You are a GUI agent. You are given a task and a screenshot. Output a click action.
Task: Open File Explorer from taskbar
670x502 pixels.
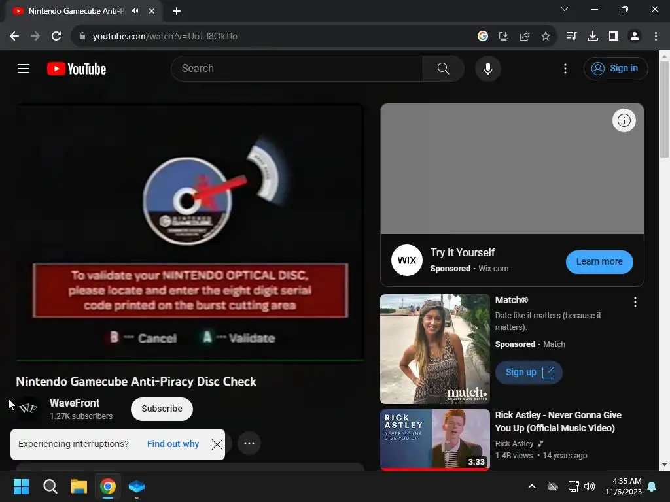79,486
